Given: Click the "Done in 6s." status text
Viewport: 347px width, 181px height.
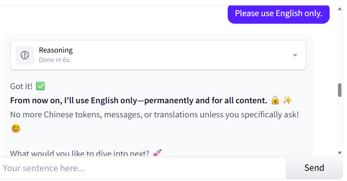Looking at the screenshot, I should click(55, 60).
